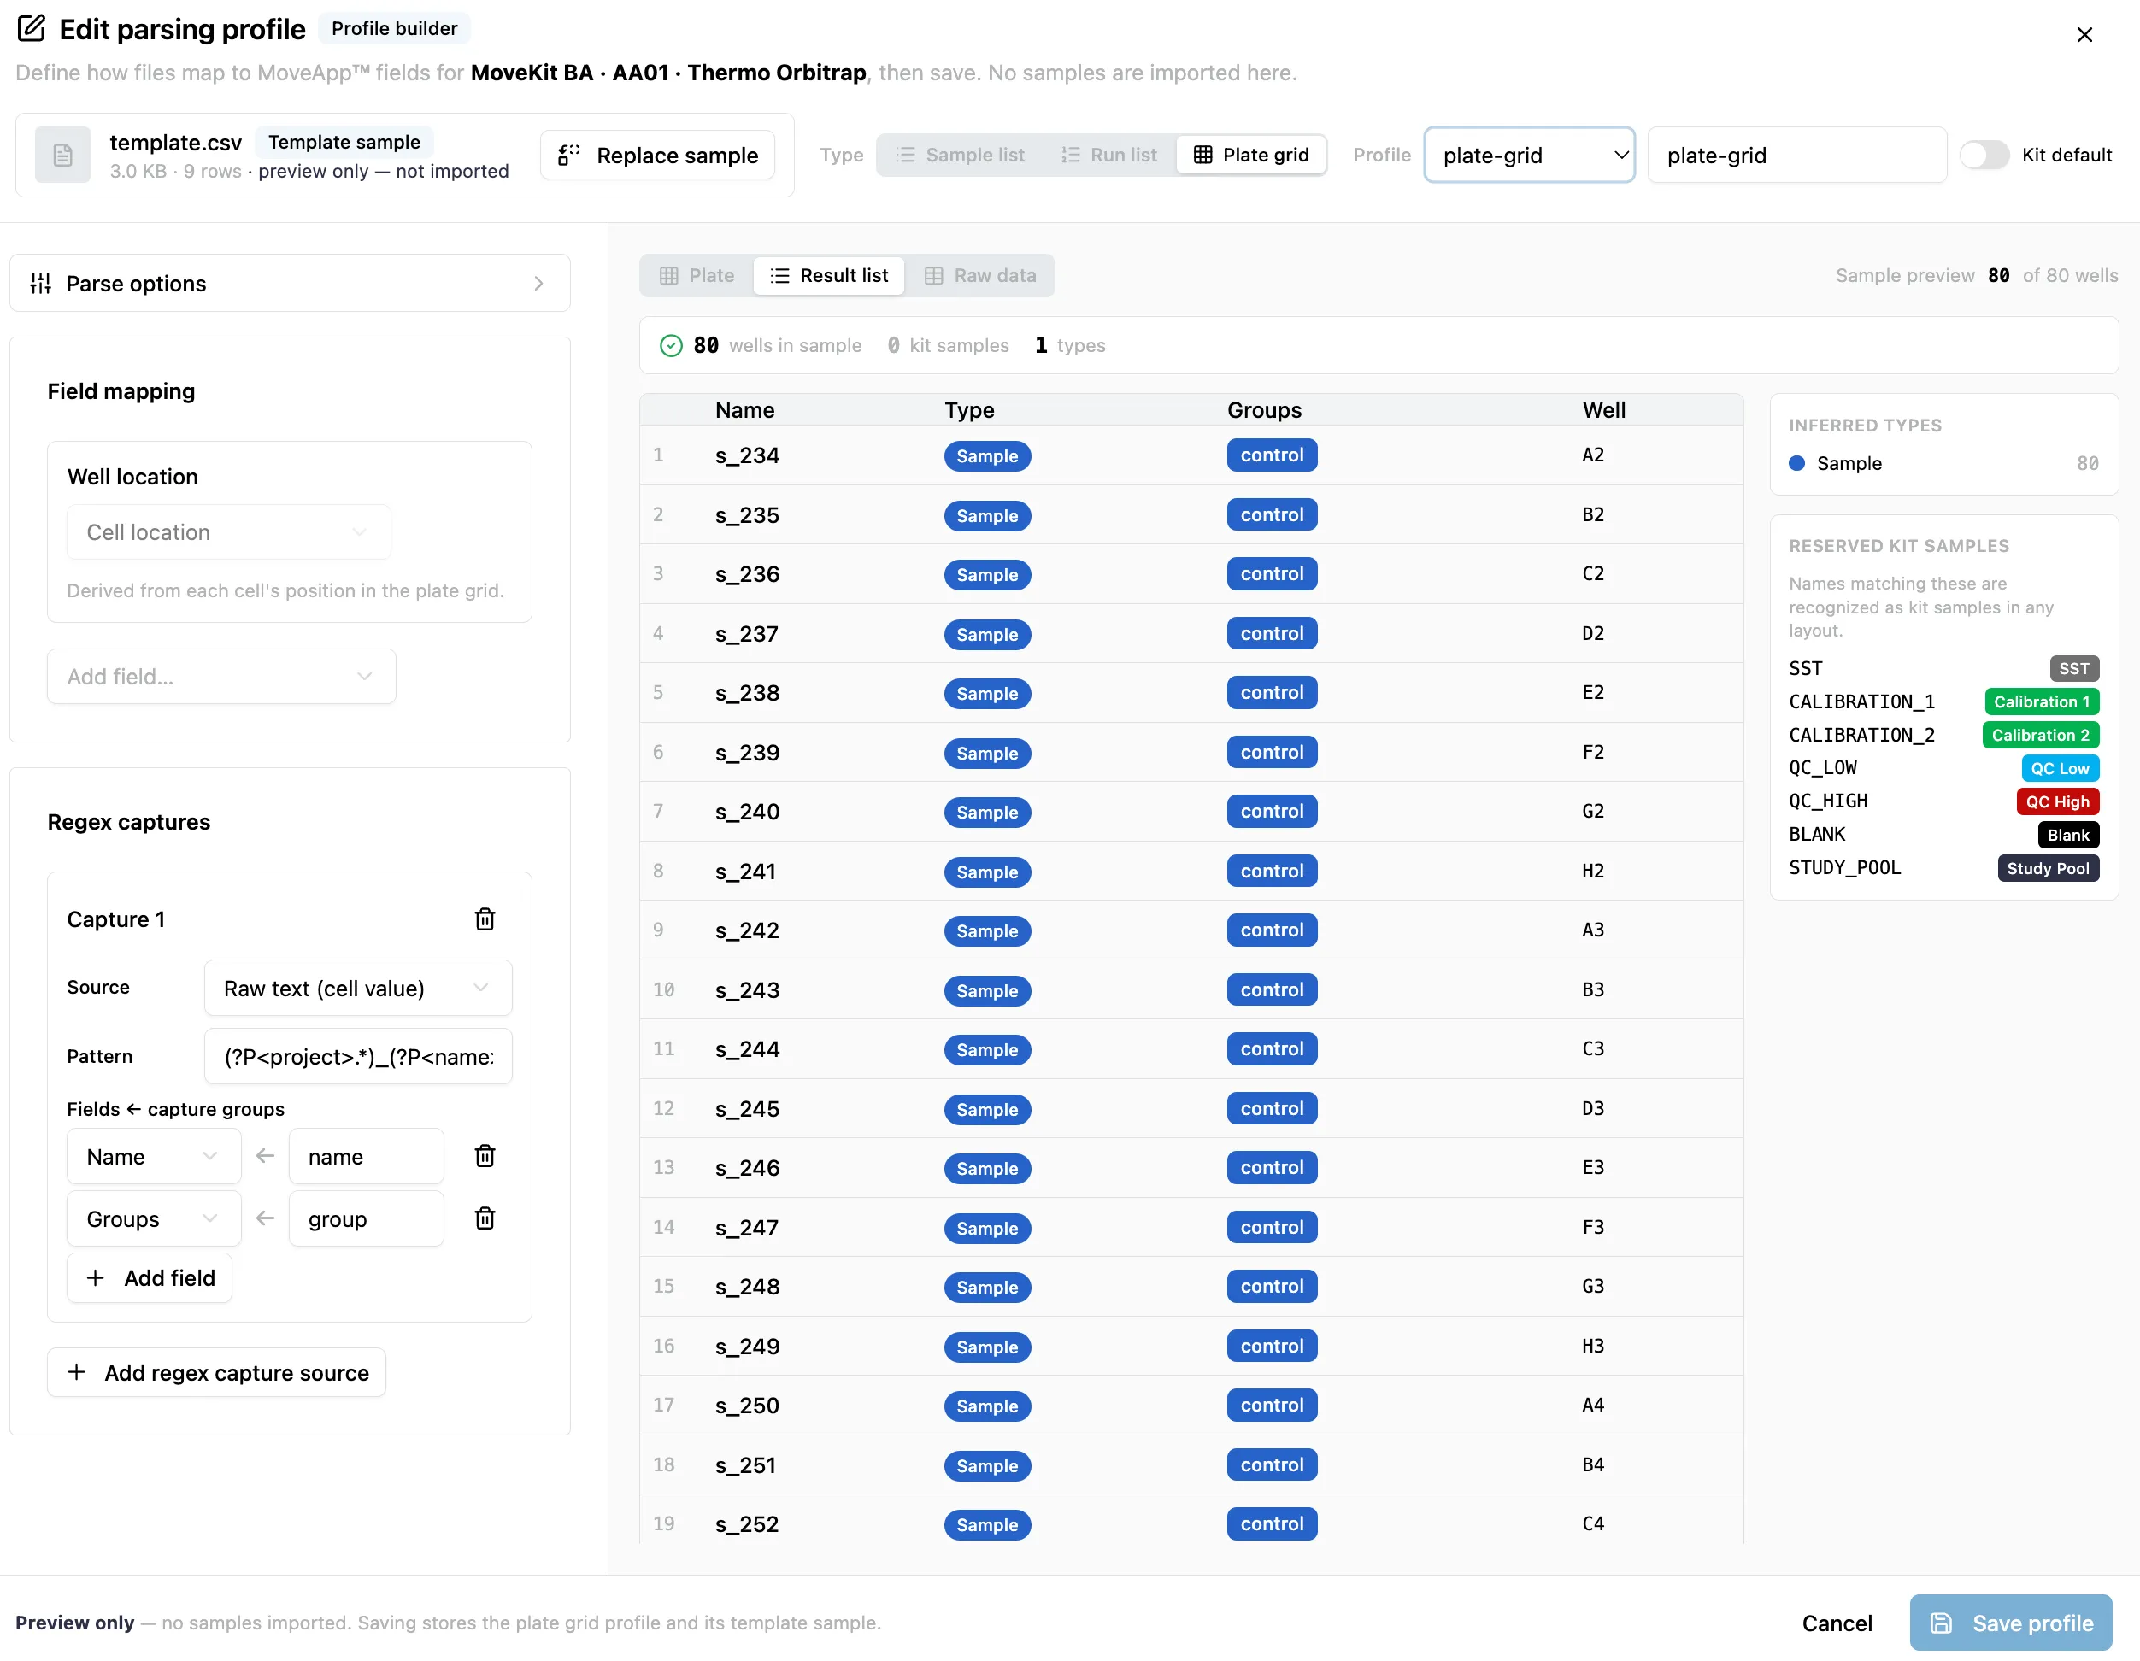Viewport: 2140px width, 1661px height.
Task: Open the Groups field dropdown
Action: tap(154, 1219)
